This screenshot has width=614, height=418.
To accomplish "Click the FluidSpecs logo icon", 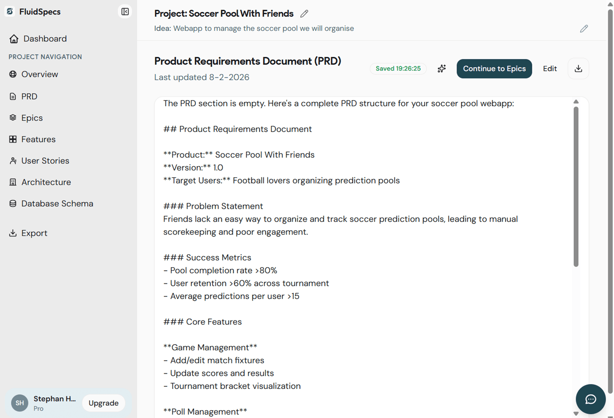I will tap(10, 12).
